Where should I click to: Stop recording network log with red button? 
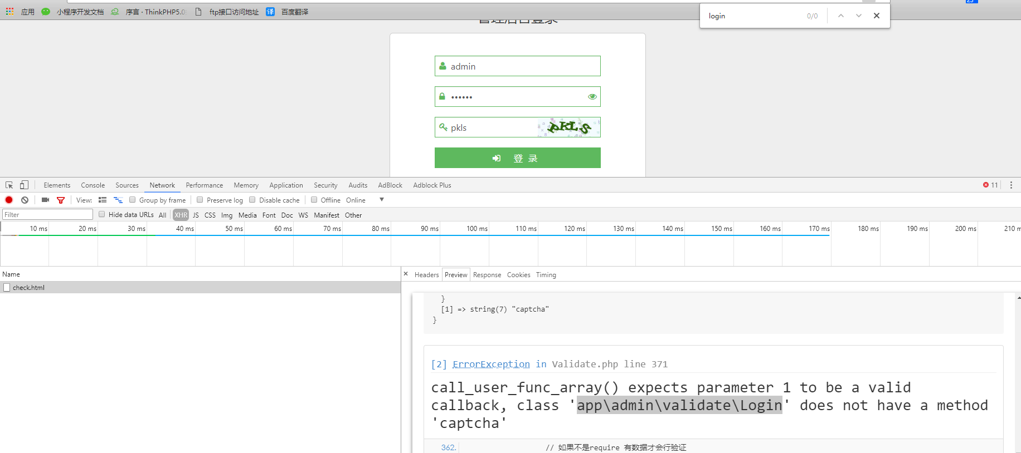[x=9, y=200]
